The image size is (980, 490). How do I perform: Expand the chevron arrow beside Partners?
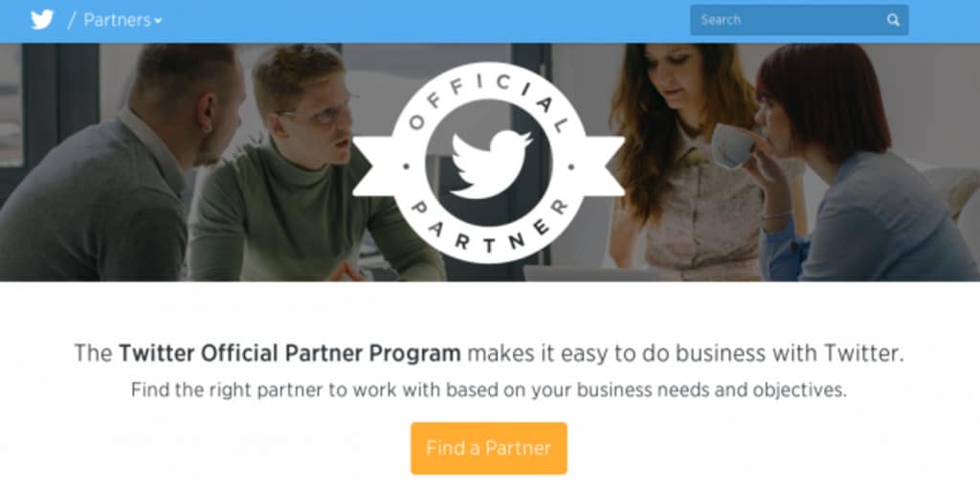coord(158,21)
